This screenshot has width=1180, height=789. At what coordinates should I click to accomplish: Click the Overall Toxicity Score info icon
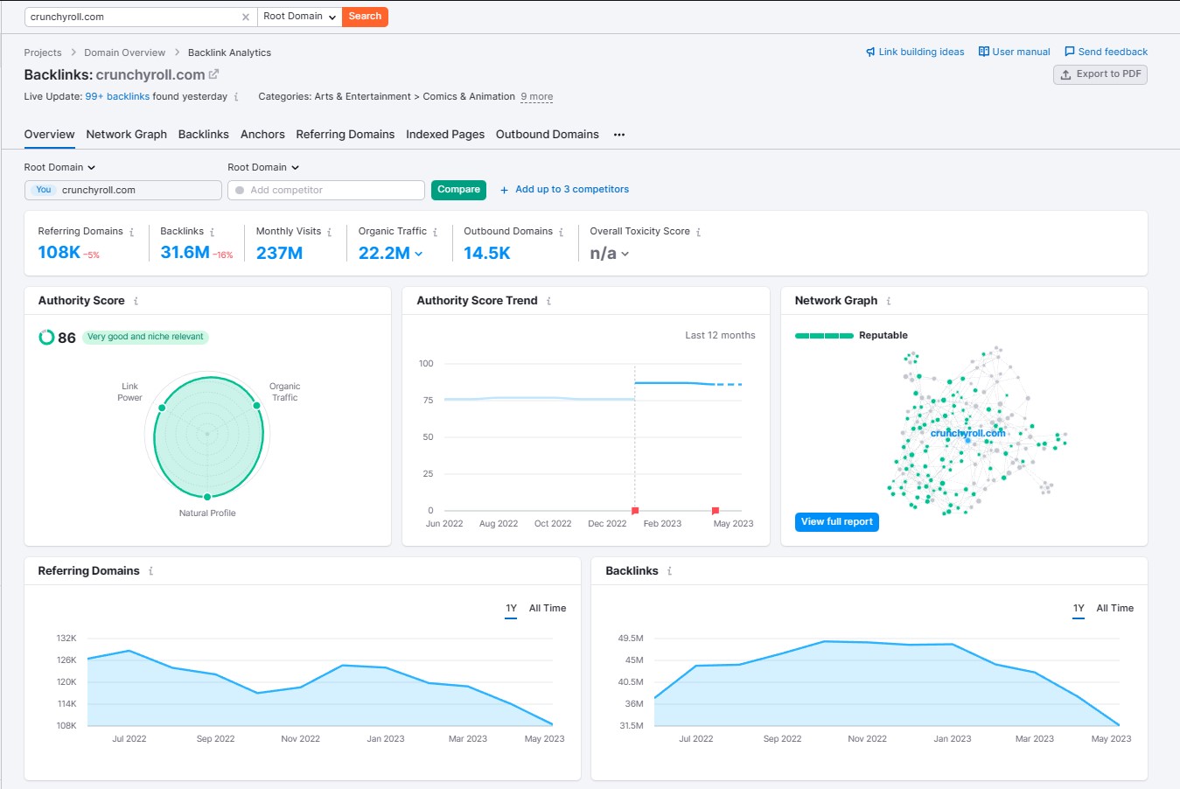[698, 232]
